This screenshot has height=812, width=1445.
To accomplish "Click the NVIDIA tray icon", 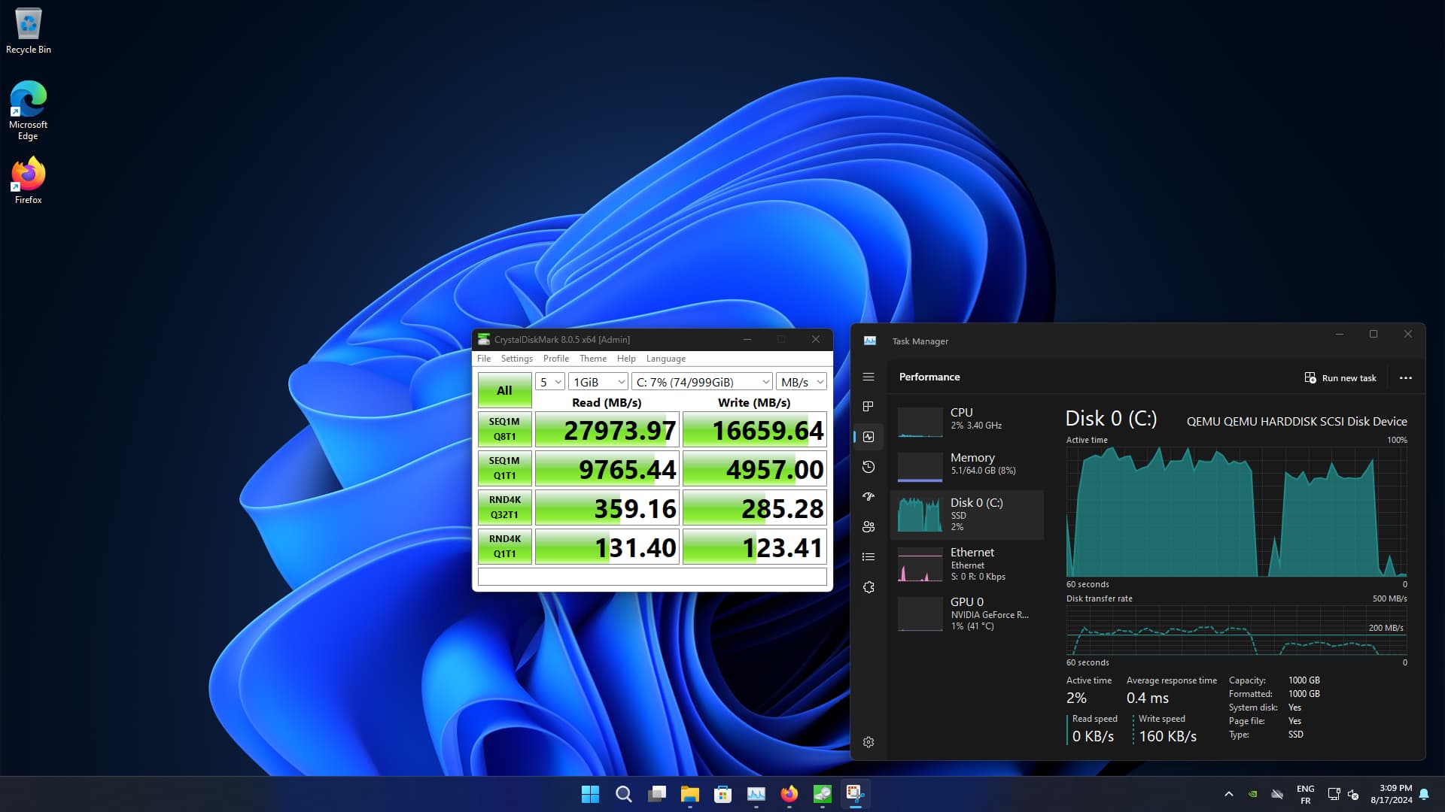I will pos(1253,794).
